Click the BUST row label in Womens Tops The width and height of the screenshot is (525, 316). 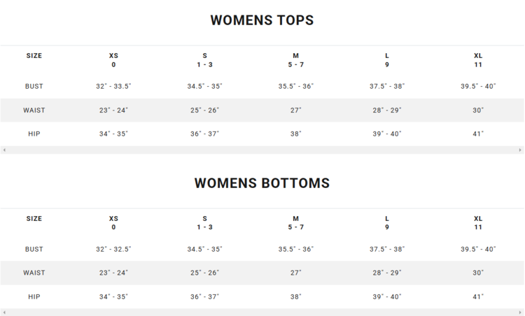tap(34, 87)
